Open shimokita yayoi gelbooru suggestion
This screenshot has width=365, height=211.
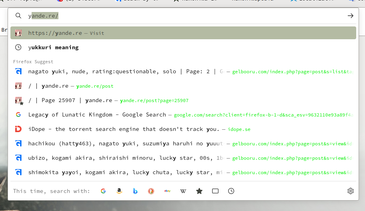point(183,173)
